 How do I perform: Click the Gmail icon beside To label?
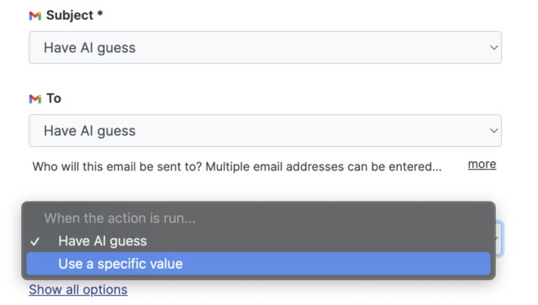coord(35,99)
